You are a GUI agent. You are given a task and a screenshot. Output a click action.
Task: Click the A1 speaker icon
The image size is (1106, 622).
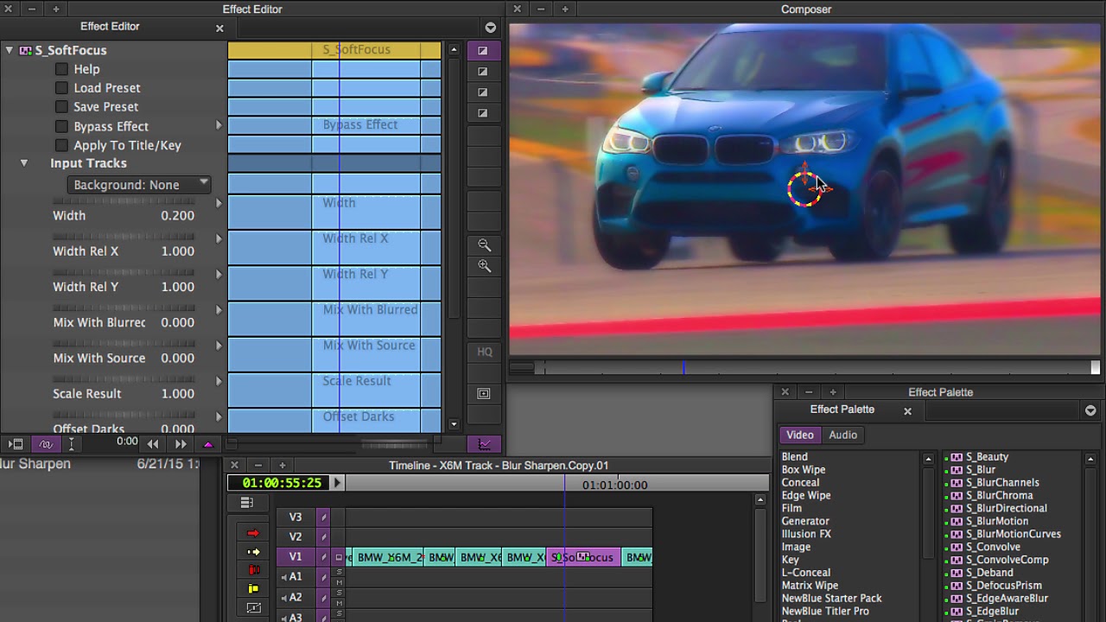pos(284,577)
